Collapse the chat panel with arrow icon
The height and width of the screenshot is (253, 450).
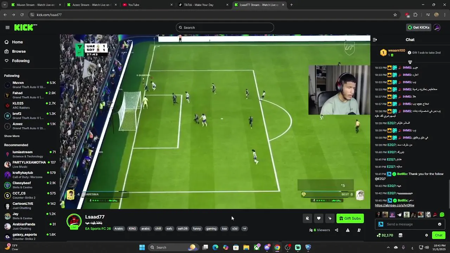375,40
